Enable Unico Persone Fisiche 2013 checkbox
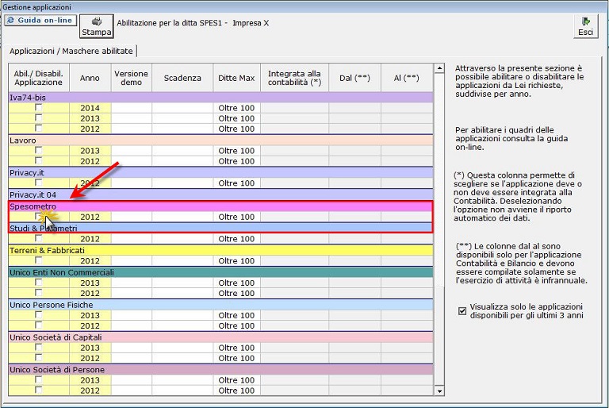This screenshot has height=408, width=609. 38,314
